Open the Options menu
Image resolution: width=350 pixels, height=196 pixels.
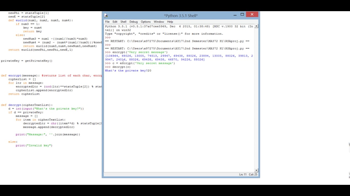[x=145, y=22]
